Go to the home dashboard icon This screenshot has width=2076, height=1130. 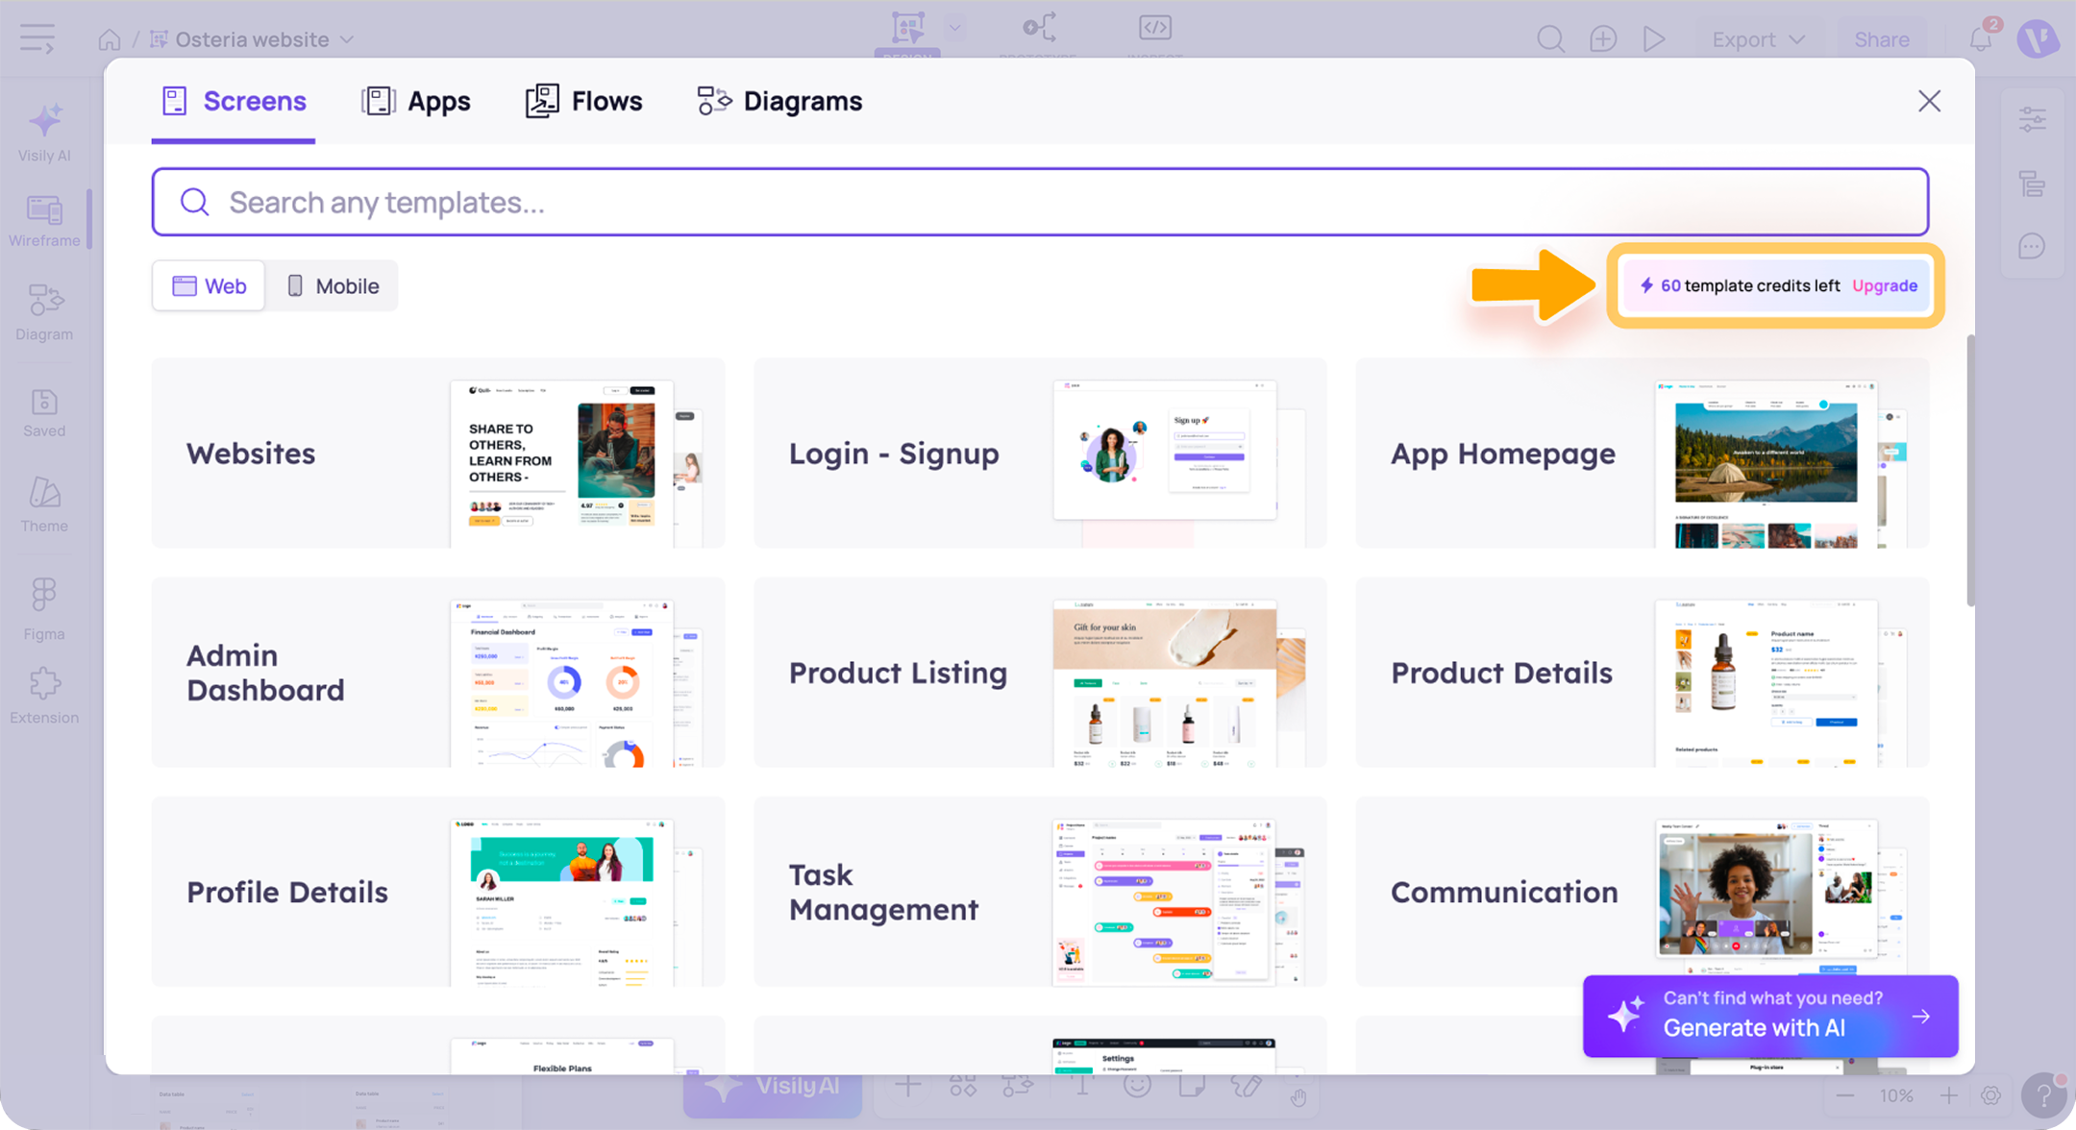pyautogui.click(x=110, y=39)
